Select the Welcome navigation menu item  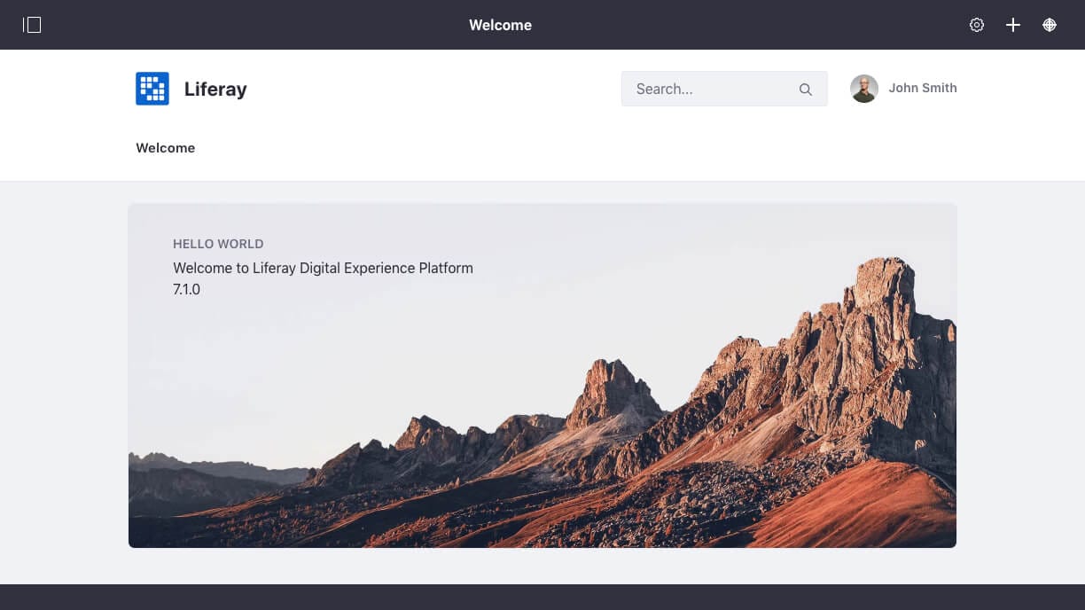165,148
